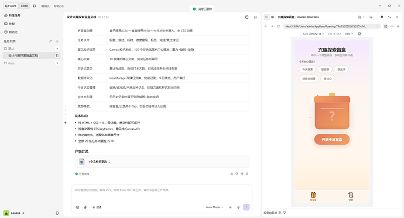Screen dimensions: 404x218
Task: Click the 拆盲盒动画 table cell
Action: [91, 30]
